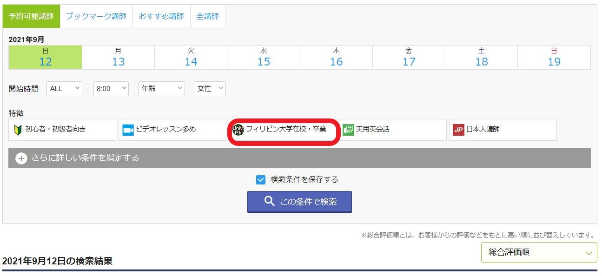This screenshot has height=276, width=602.
Task: Open the 年齢 age dropdown
Action: point(161,89)
